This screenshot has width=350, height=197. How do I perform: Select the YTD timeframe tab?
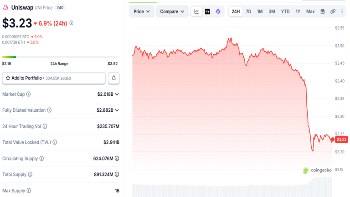pyautogui.click(x=285, y=11)
